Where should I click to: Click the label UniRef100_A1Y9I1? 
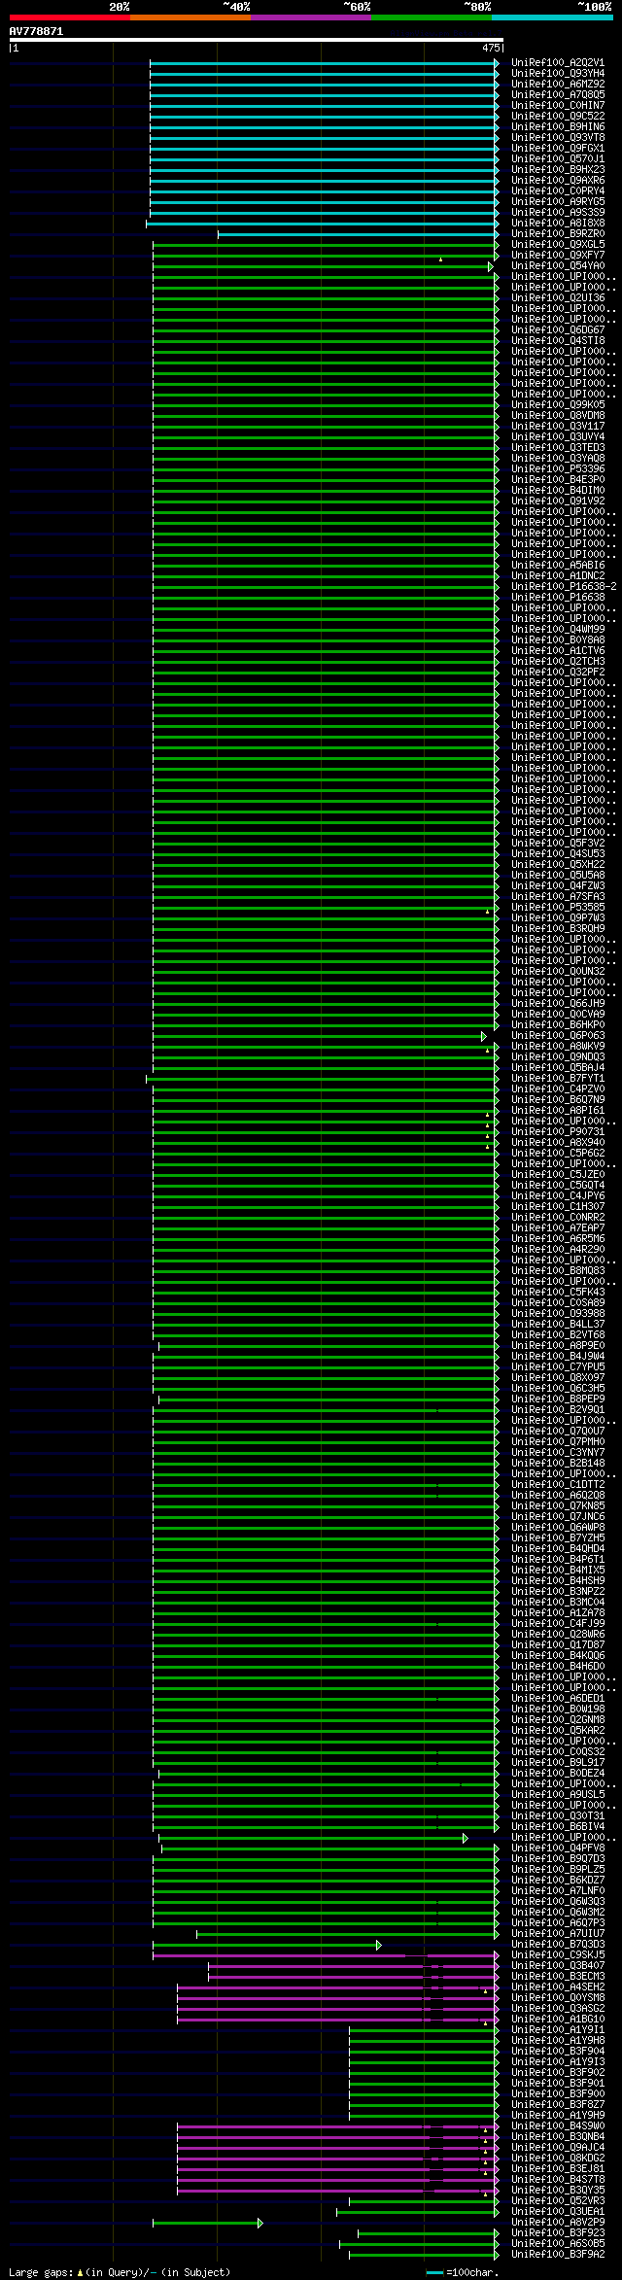point(558,2029)
